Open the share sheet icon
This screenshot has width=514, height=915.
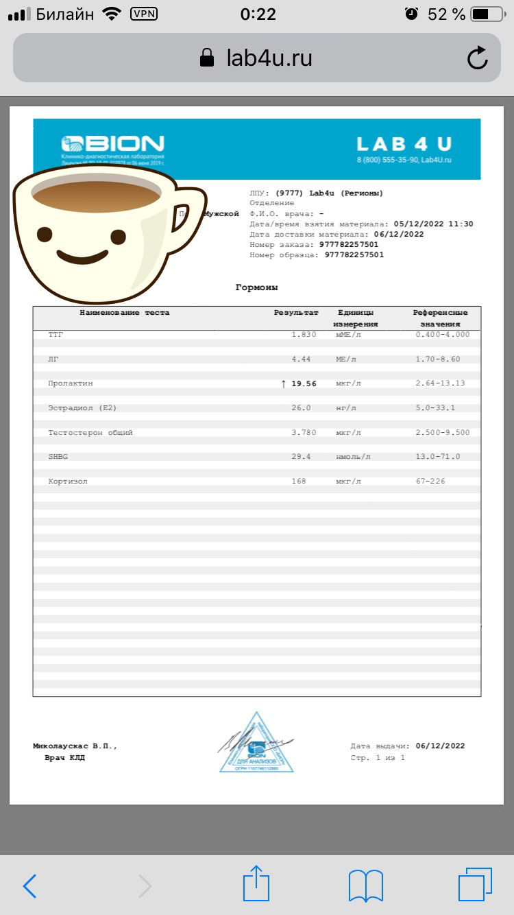(257, 885)
